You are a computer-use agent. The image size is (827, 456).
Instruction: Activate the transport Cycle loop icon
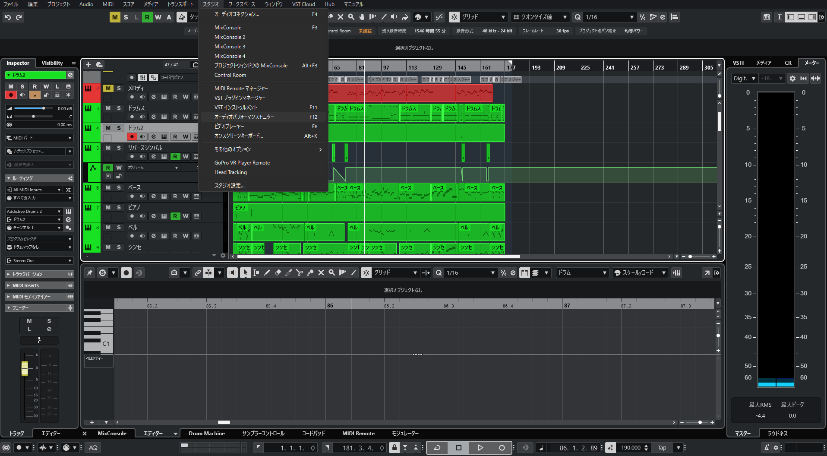[437, 448]
